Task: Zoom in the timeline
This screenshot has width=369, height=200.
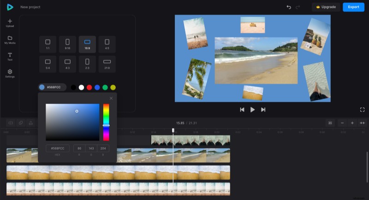Action: point(352,123)
